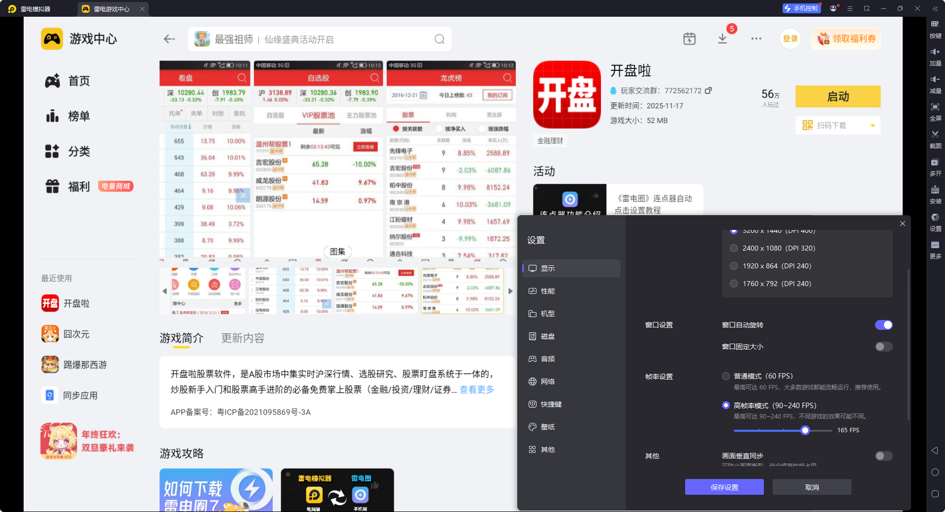Click 取消 button in settings

pos(812,487)
